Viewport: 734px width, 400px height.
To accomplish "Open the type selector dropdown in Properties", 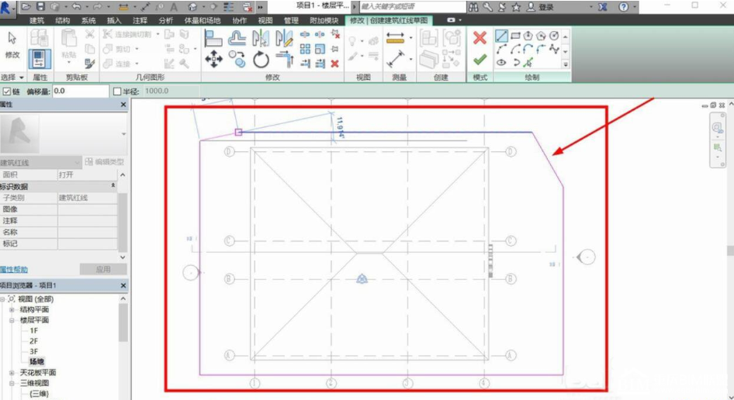I will click(123, 134).
